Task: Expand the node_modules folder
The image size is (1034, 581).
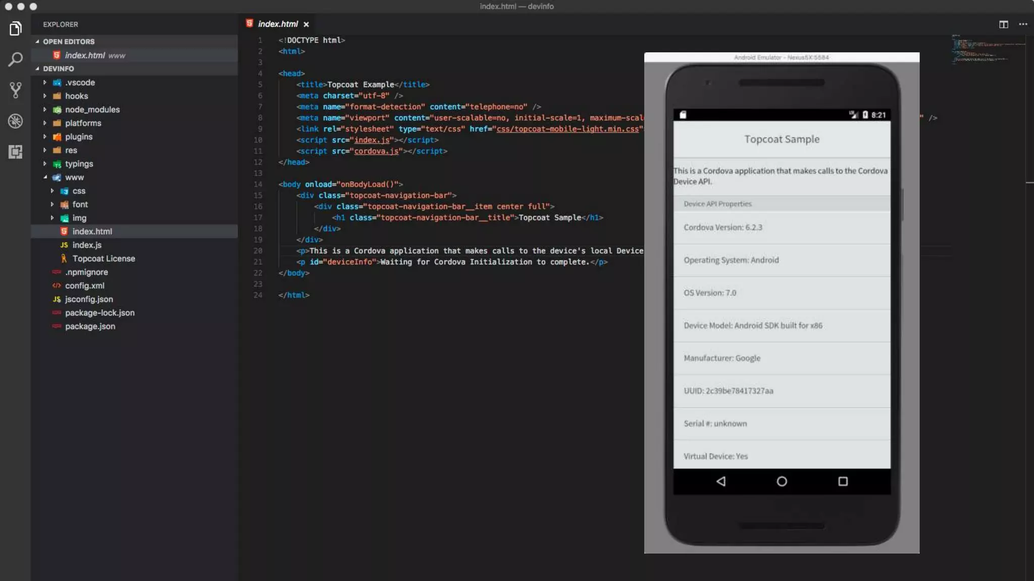Action: [x=92, y=109]
